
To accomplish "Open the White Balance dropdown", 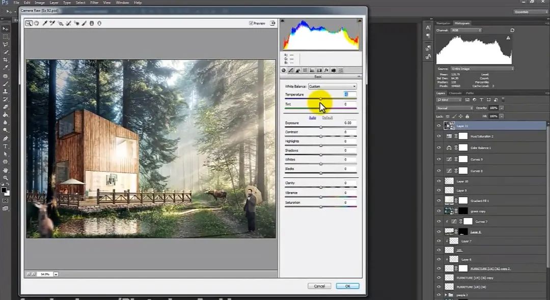I will pyautogui.click(x=332, y=86).
